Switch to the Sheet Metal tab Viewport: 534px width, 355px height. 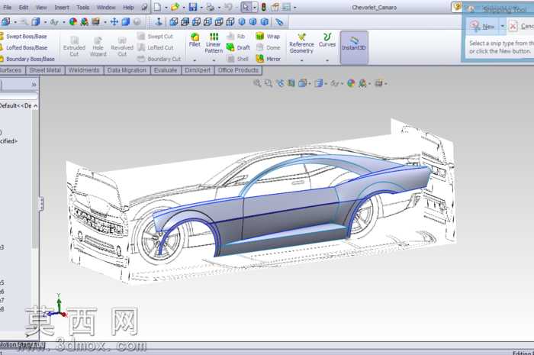[x=45, y=70]
